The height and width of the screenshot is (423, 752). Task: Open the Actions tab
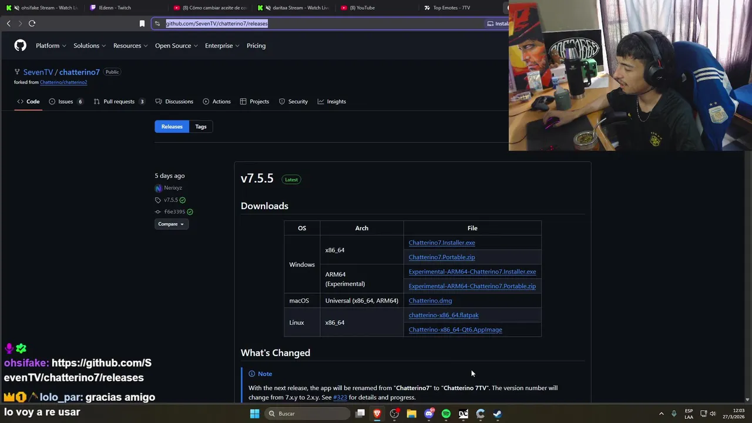(x=216, y=102)
